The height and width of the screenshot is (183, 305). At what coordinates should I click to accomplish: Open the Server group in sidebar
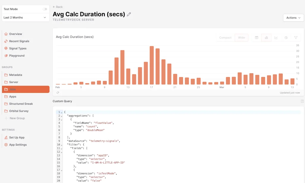tap(14, 82)
